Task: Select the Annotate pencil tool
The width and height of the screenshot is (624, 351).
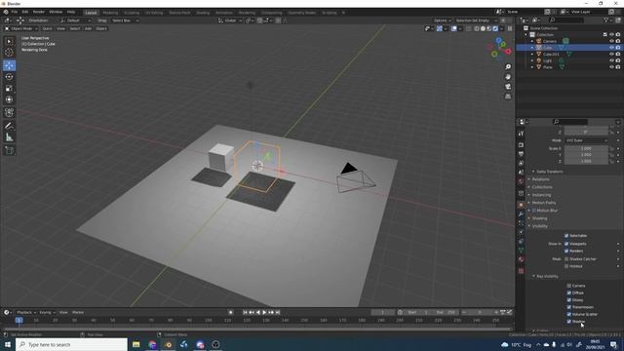Action: point(9,126)
